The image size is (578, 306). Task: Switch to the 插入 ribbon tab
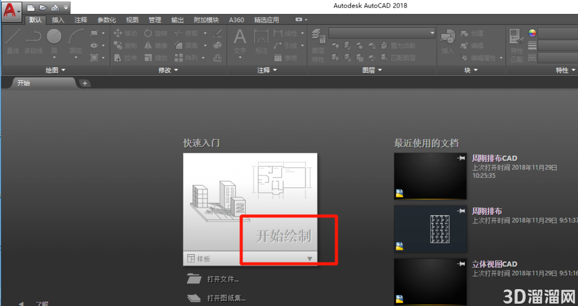(x=58, y=20)
